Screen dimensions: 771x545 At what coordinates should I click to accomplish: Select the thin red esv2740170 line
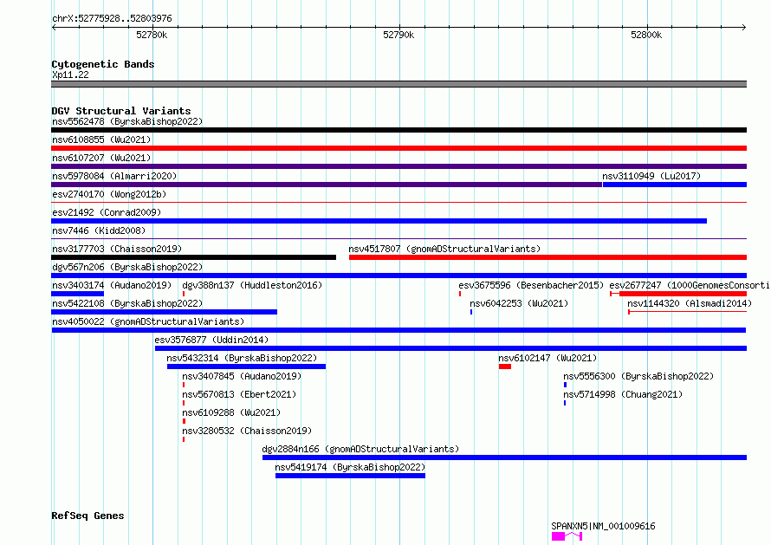point(398,202)
